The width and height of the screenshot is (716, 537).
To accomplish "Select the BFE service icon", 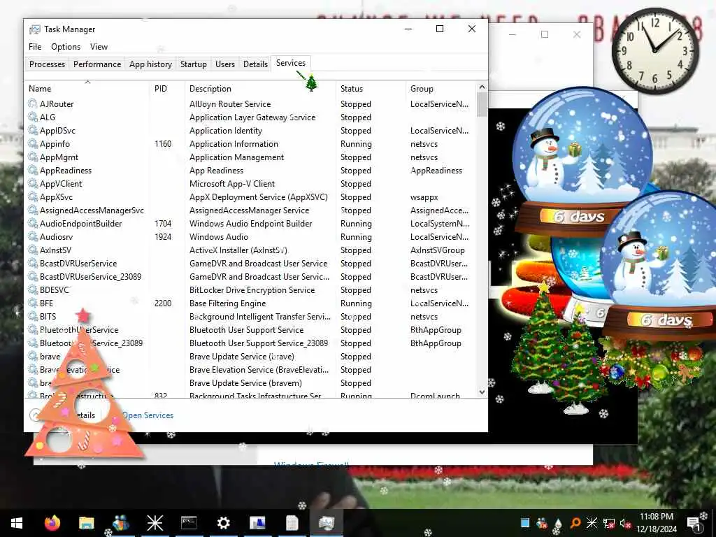I will click(32, 303).
